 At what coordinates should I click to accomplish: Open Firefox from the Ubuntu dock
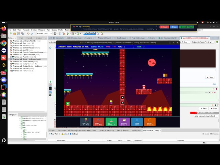tap(4, 29)
